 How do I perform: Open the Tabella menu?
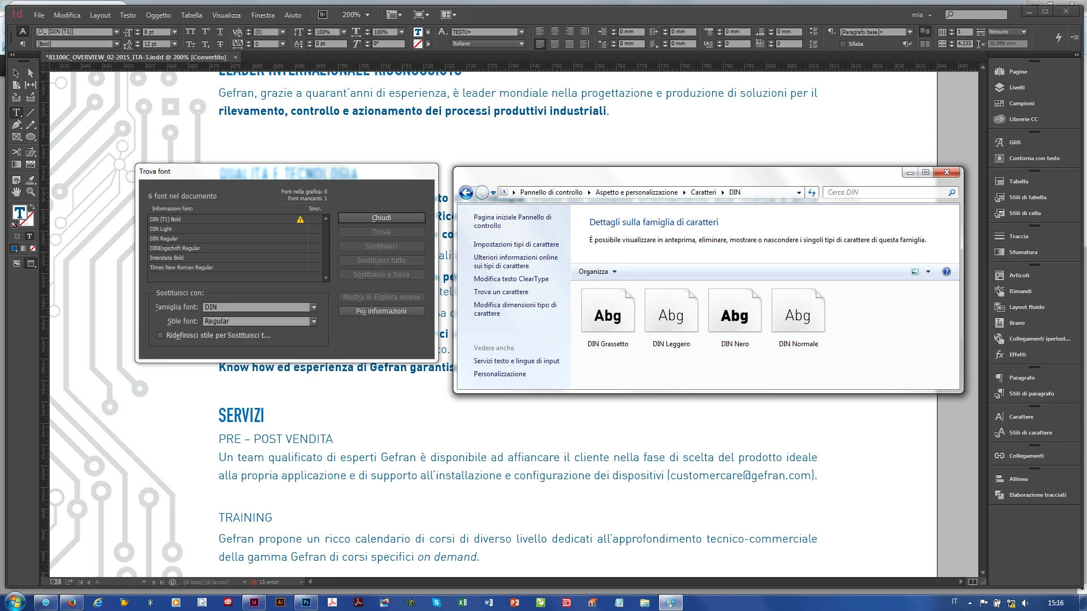(x=191, y=15)
